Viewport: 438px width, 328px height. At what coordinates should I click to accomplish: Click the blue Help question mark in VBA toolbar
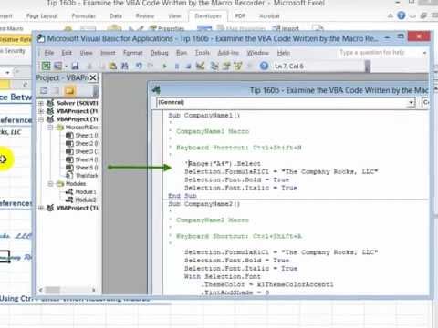click(x=264, y=66)
